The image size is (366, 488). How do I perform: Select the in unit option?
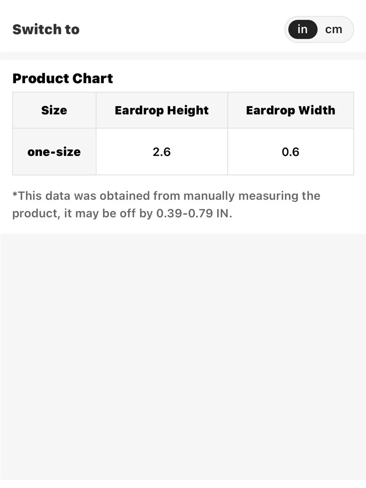302,29
